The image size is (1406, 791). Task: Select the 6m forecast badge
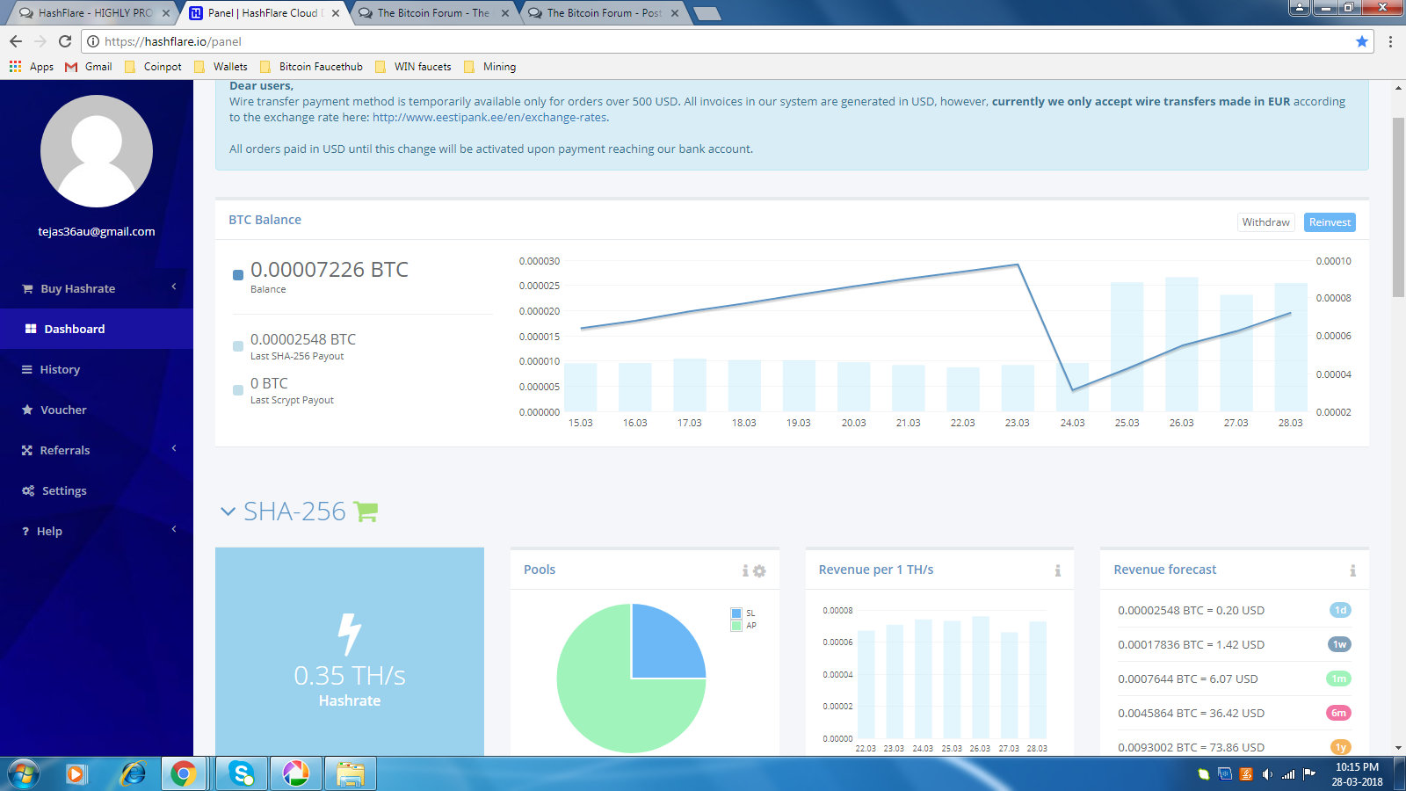coord(1338,713)
